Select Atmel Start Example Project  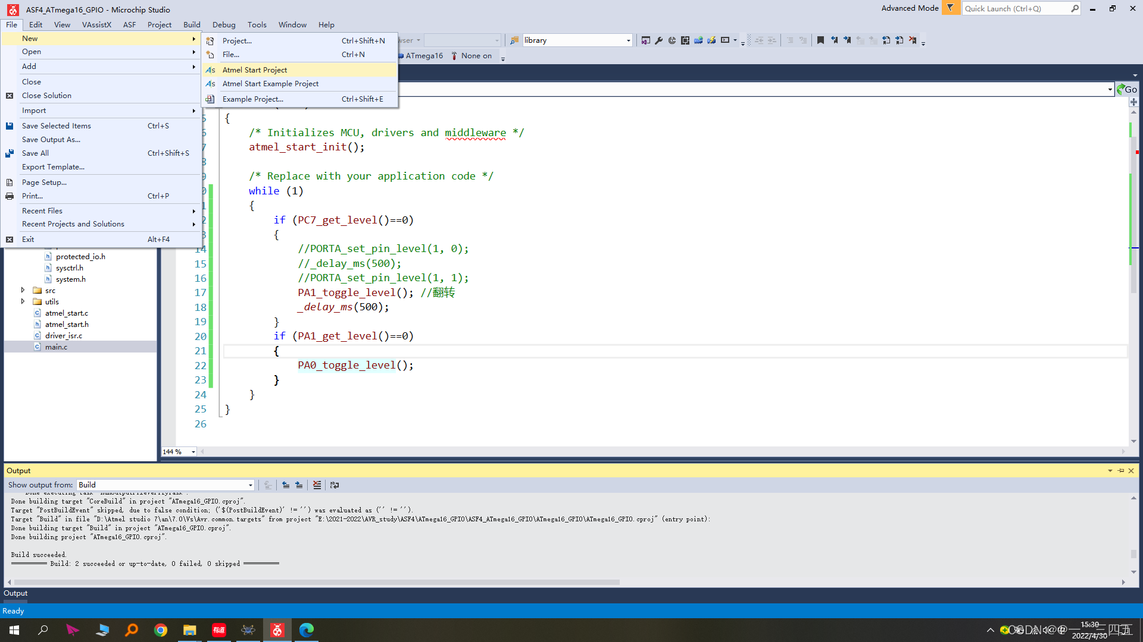click(270, 84)
